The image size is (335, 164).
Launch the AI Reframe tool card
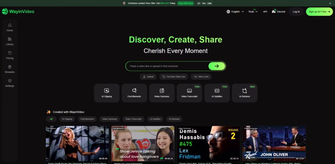pos(244,93)
